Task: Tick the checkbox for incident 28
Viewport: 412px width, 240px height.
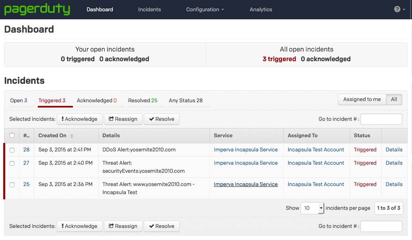Action: coord(12,150)
